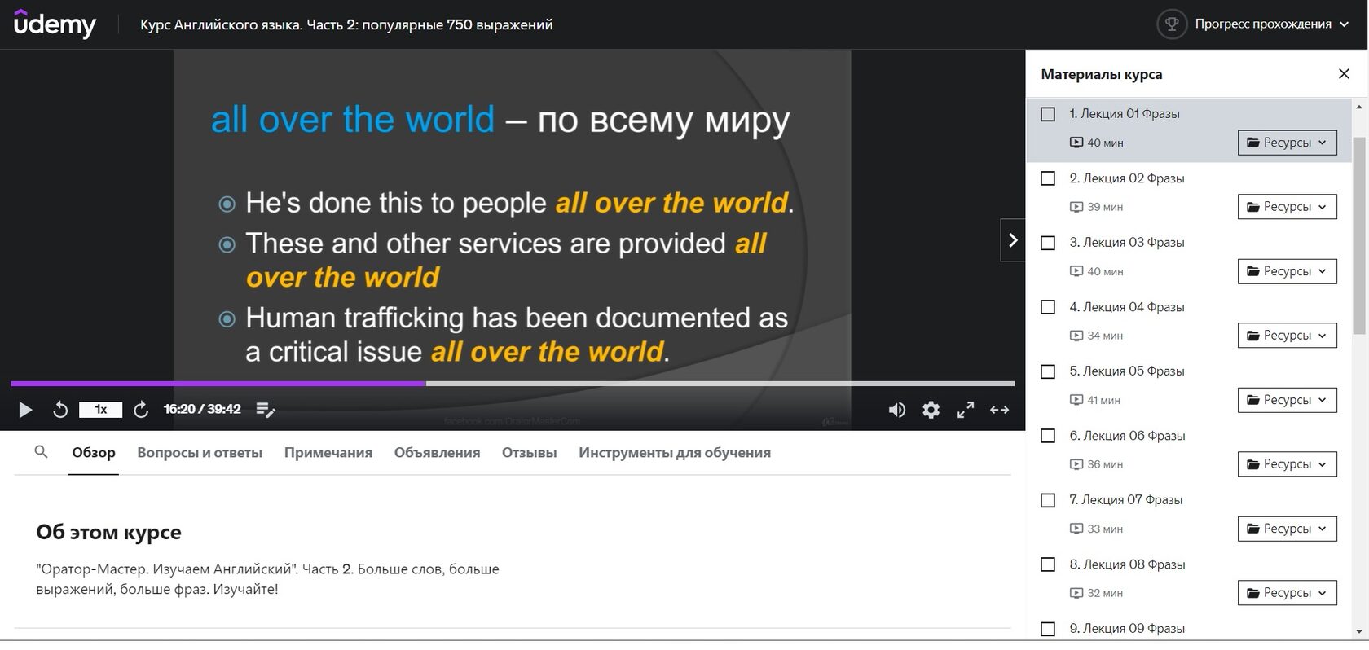Change playback speed 1x
Image resolution: width=1369 pixels, height=650 pixels.
100,410
